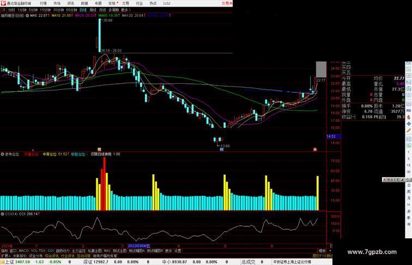Select the move cross-arrows sidebar tool
The height and width of the screenshot is (265, 412).
pyautogui.click(x=409, y=124)
